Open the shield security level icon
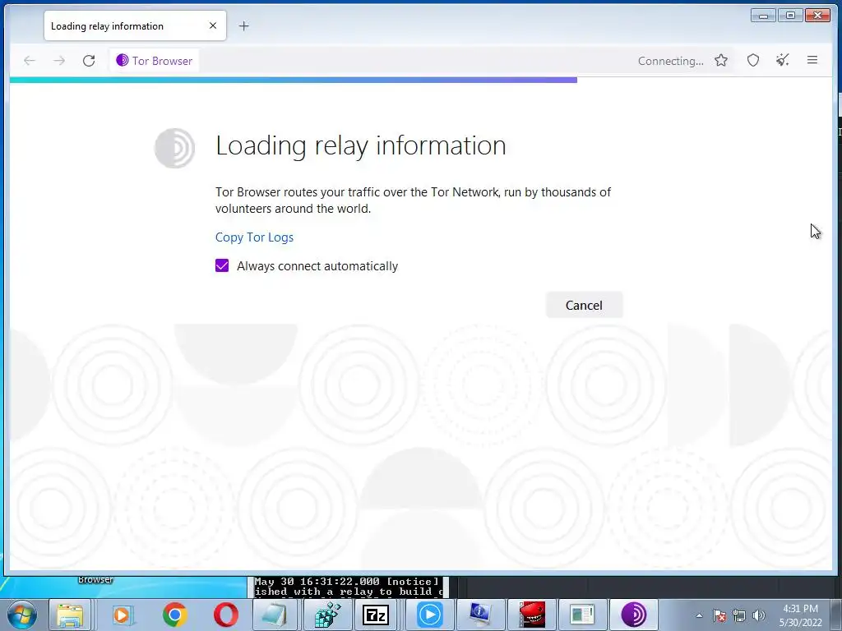Viewport: 842px width, 631px height. point(753,61)
